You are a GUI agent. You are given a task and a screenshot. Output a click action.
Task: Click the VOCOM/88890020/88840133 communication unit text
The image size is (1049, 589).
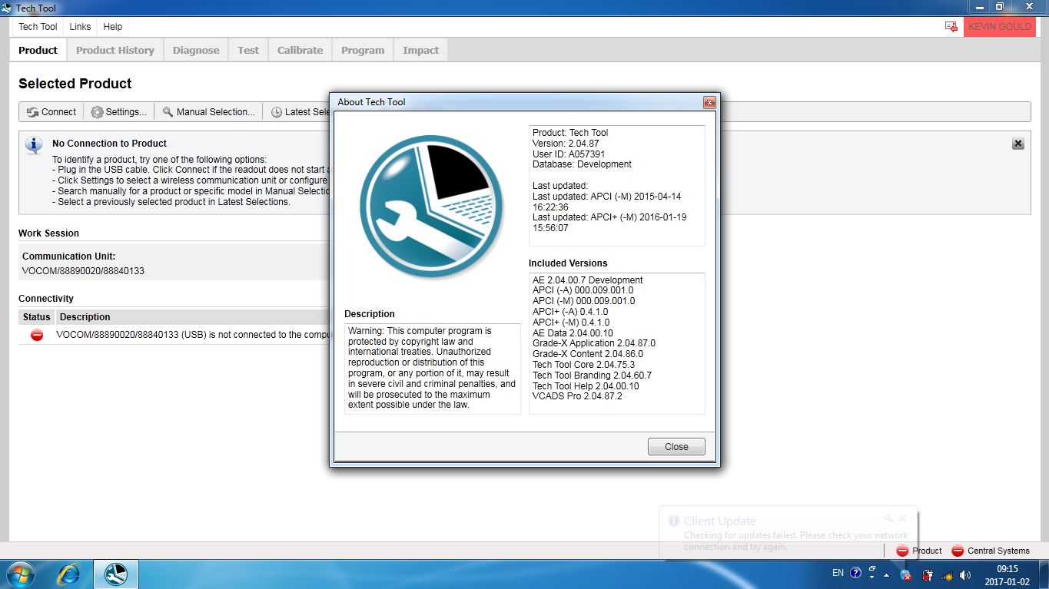click(x=83, y=271)
